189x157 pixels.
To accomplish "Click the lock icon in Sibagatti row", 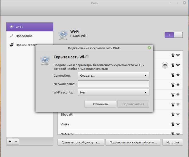I will (173, 114).
